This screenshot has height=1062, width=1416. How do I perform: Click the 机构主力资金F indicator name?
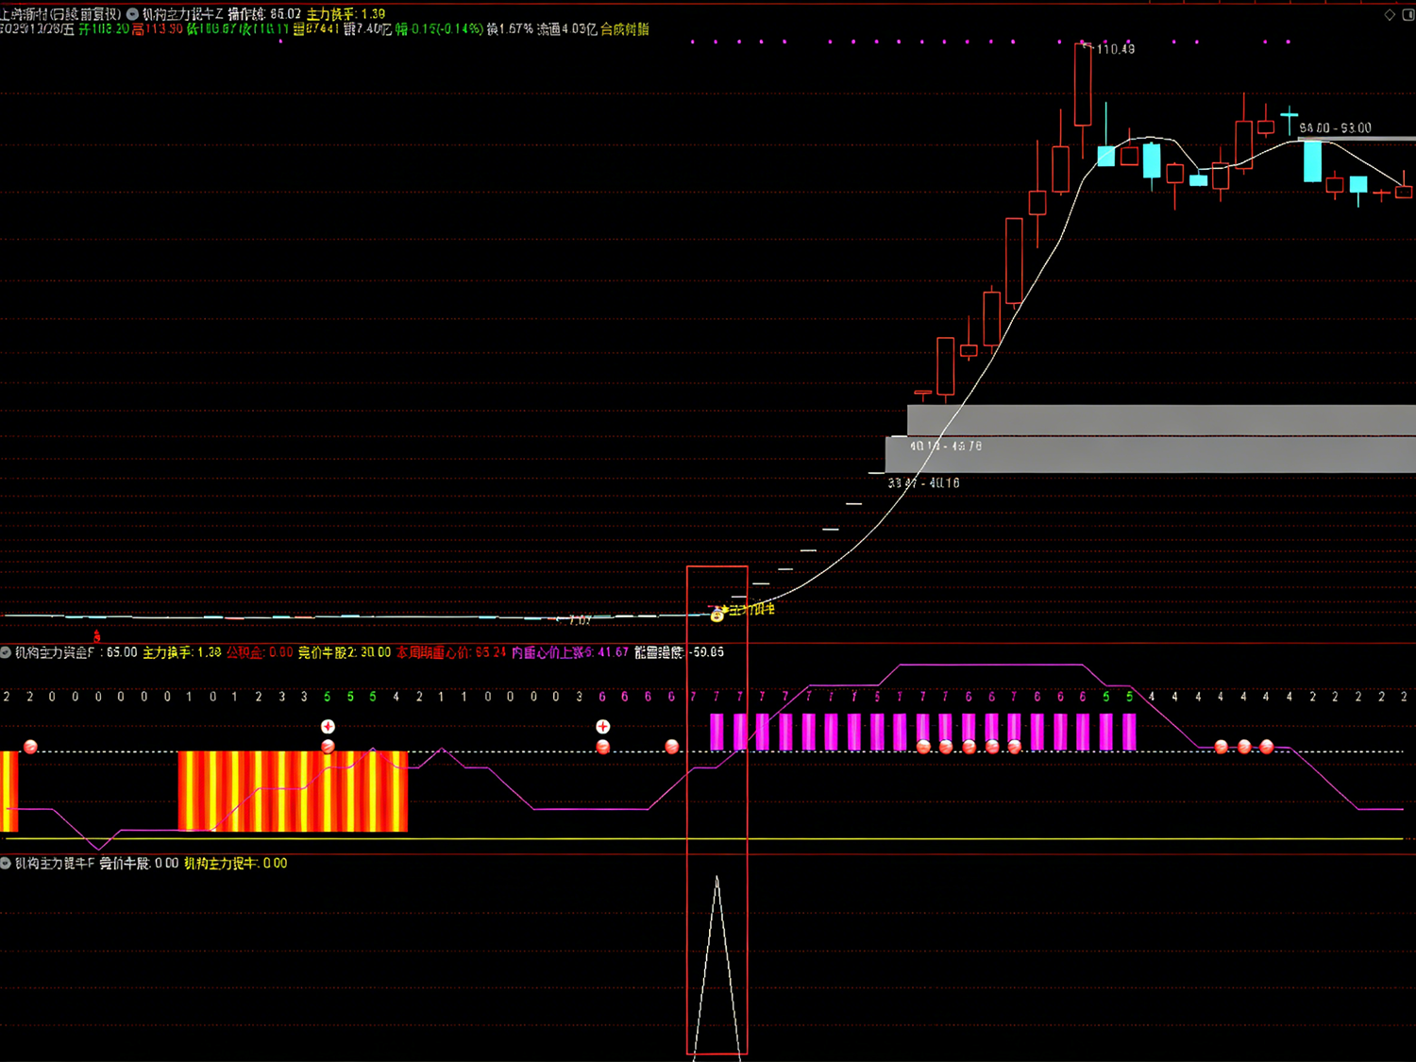click(x=54, y=652)
